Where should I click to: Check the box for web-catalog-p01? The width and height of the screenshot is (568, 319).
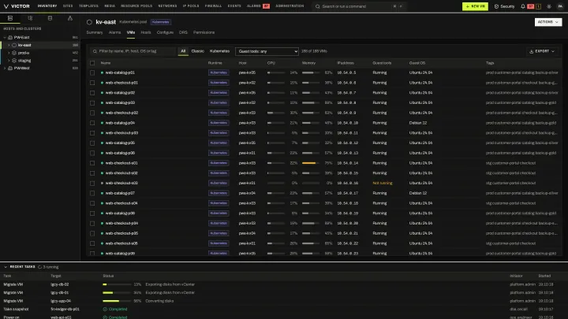(92, 72)
